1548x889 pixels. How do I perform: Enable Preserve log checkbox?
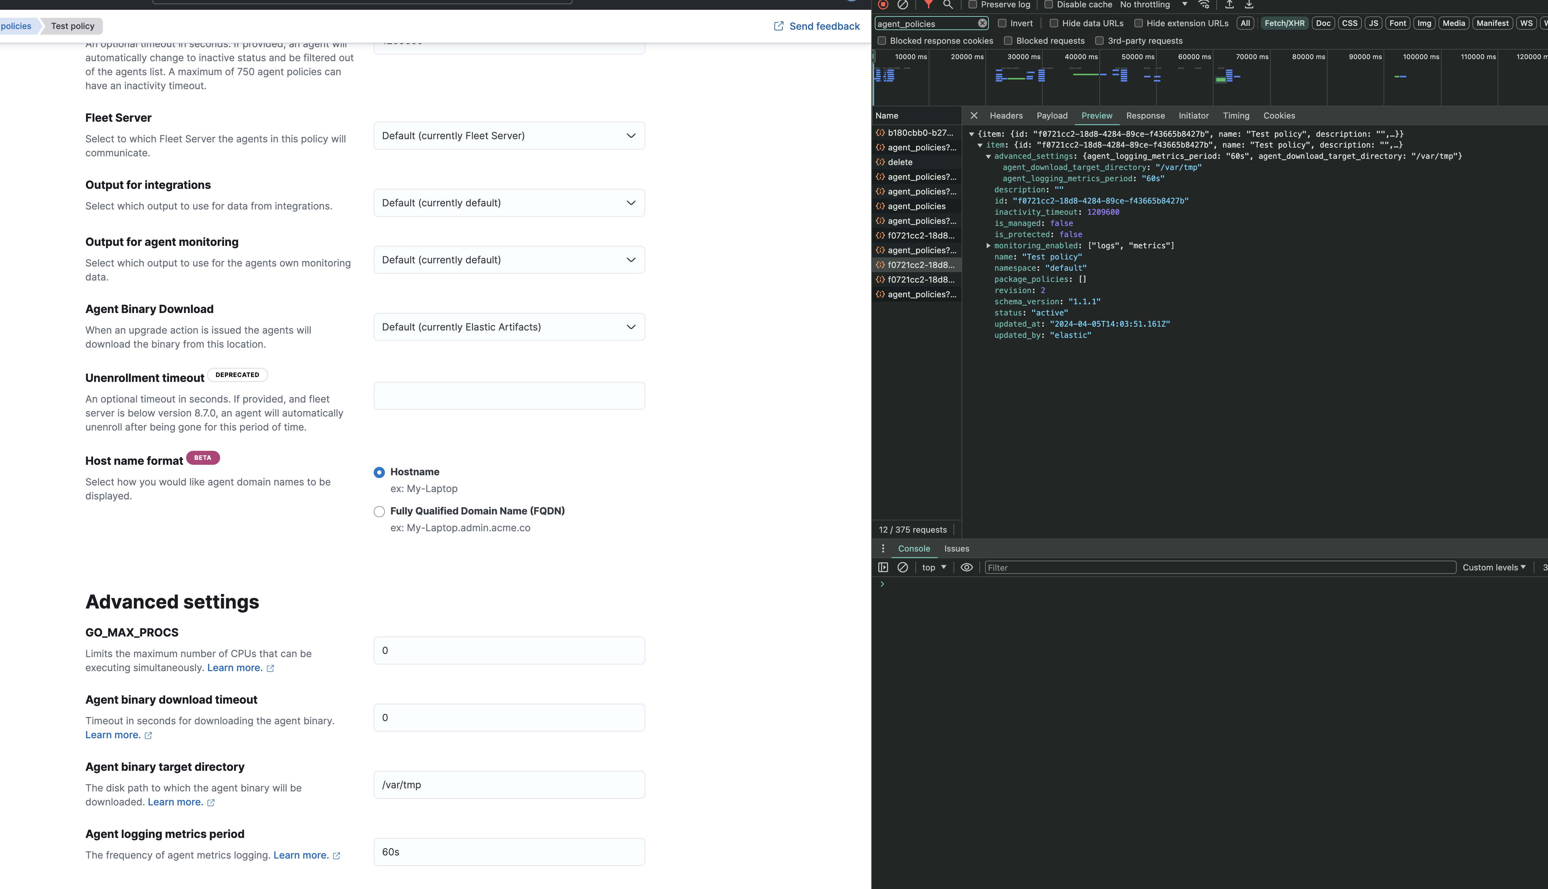(972, 4)
